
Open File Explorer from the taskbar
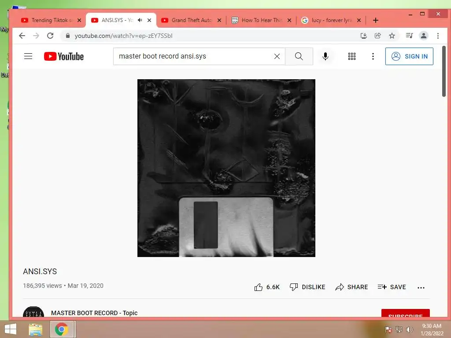(35, 329)
